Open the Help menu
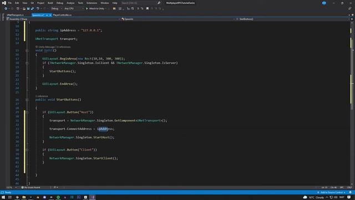 (115, 3)
